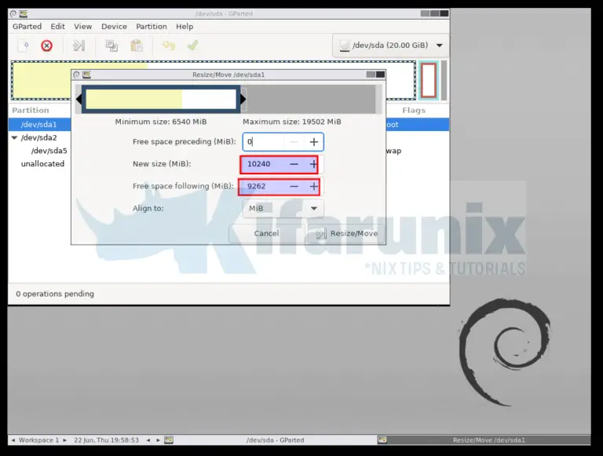The width and height of the screenshot is (603, 456).
Task: Click the yellow used-space partition bar
Action: (133, 100)
